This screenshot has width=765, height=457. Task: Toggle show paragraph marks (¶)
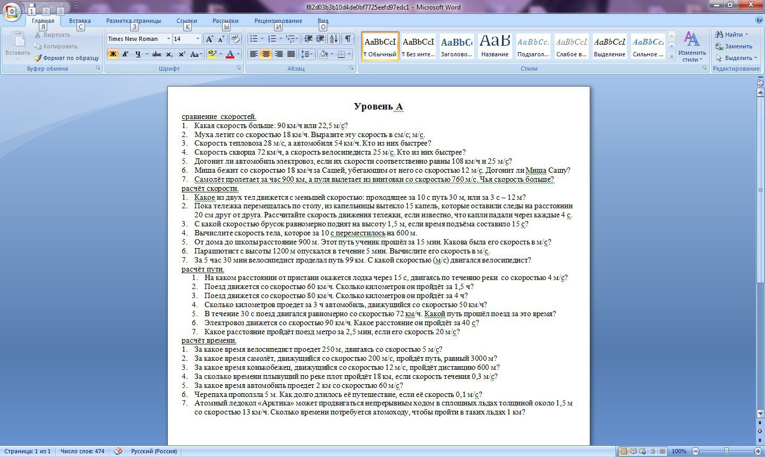(x=347, y=39)
